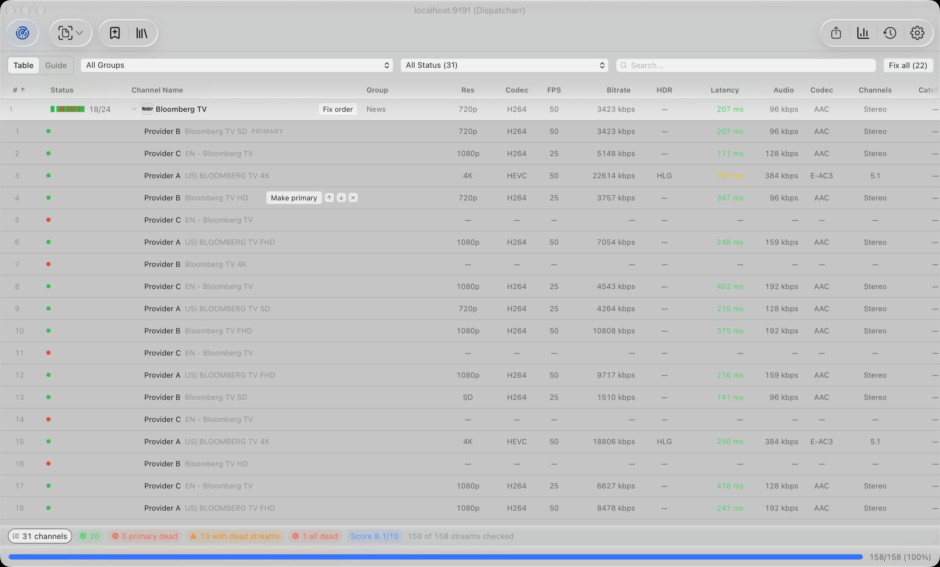The height and width of the screenshot is (567, 940).
Task: Remove stream 4 with the x icon
Action: (x=353, y=197)
